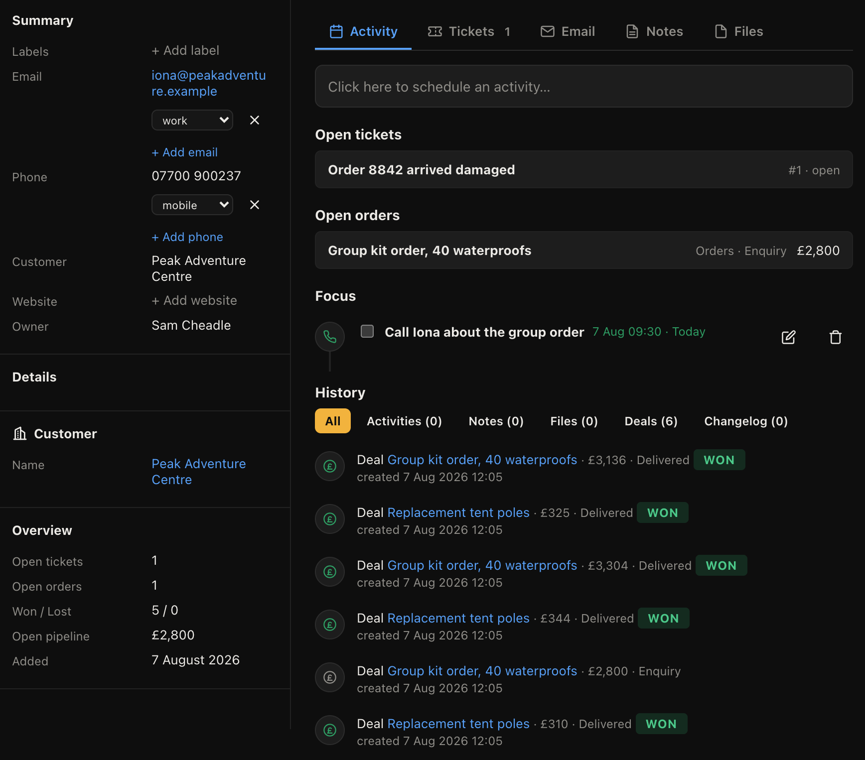Filter history by Activities (0)
865x760 pixels.
405,421
